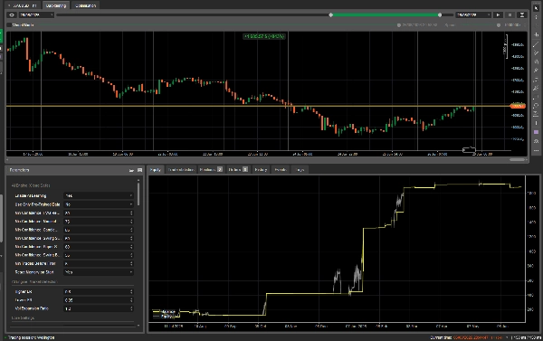Open the backtest start date dropdown

(x=36, y=14)
